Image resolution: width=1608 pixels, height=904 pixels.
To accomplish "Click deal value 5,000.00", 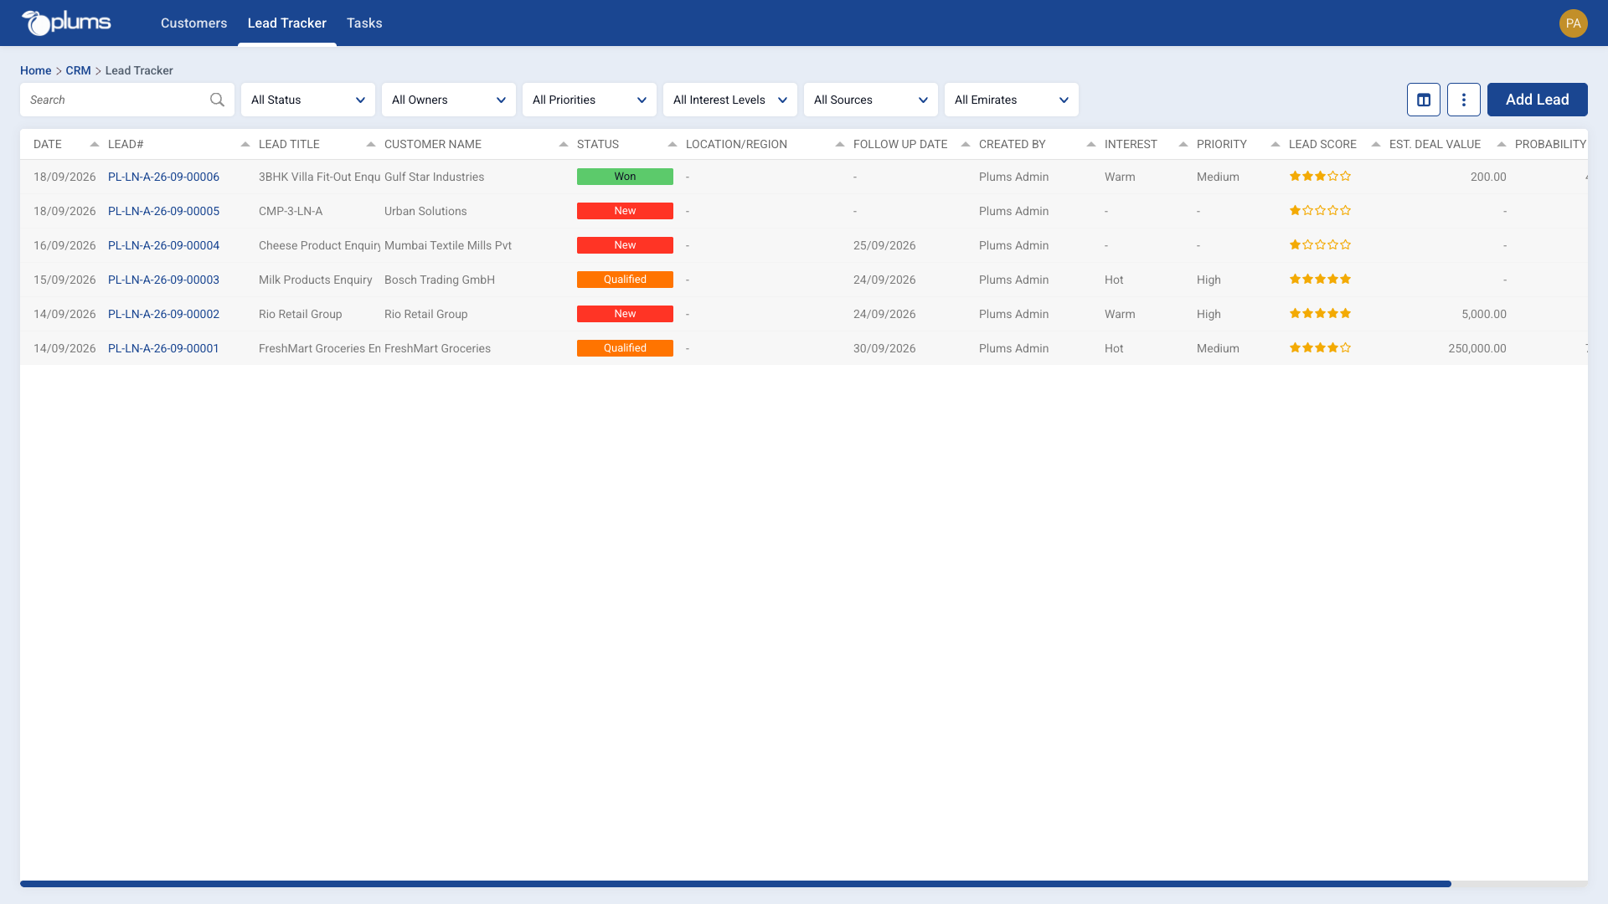I will click(1484, 314).
